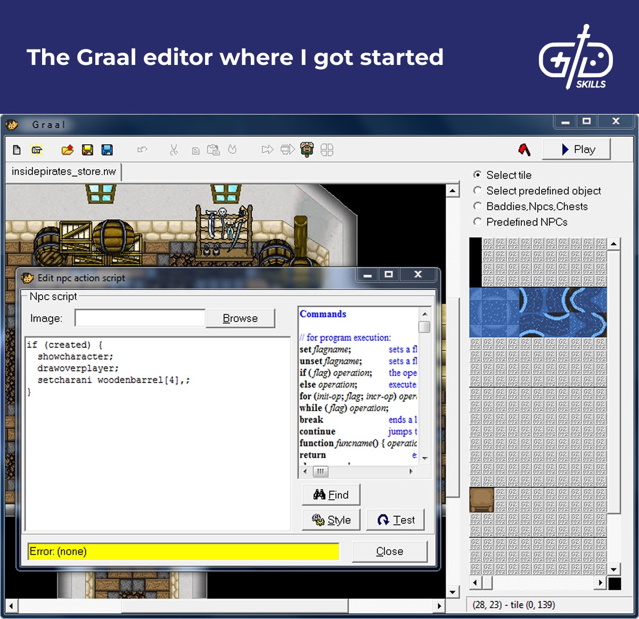Click the greyed-out Undo arrow icon
639x619 pixels.
pyautogui.click(x=142, y=150)
